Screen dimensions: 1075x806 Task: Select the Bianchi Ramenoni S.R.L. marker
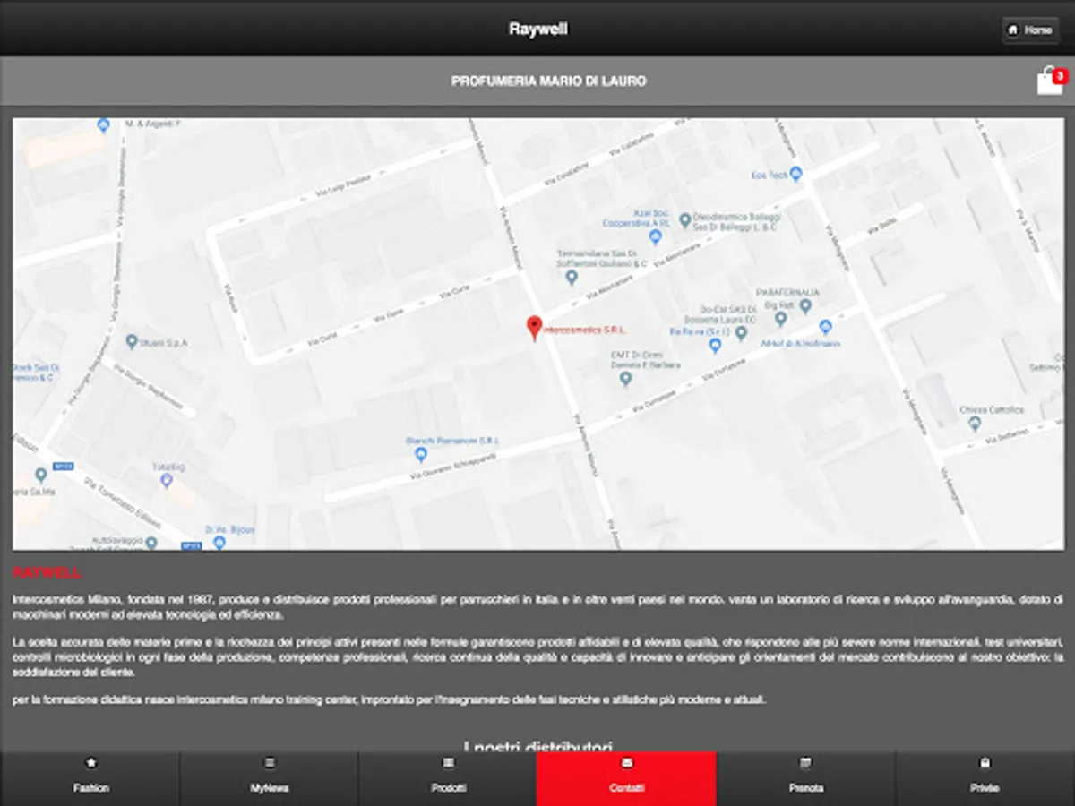click(x=421, y=454)
